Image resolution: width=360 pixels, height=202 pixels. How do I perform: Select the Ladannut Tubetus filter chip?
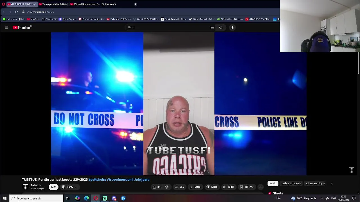(x=291, y=183)
